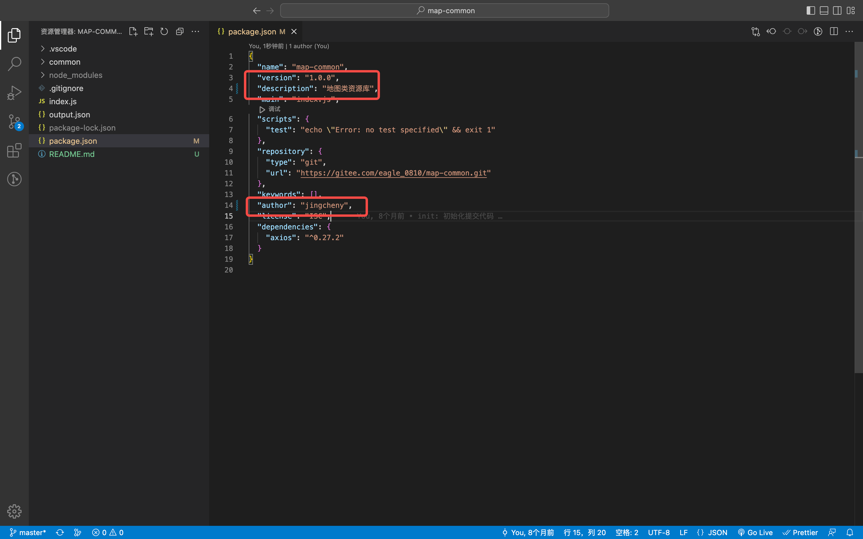Open the Search view in activity bar
Viewport: 863px width, 539px height.
coord(14,64)
